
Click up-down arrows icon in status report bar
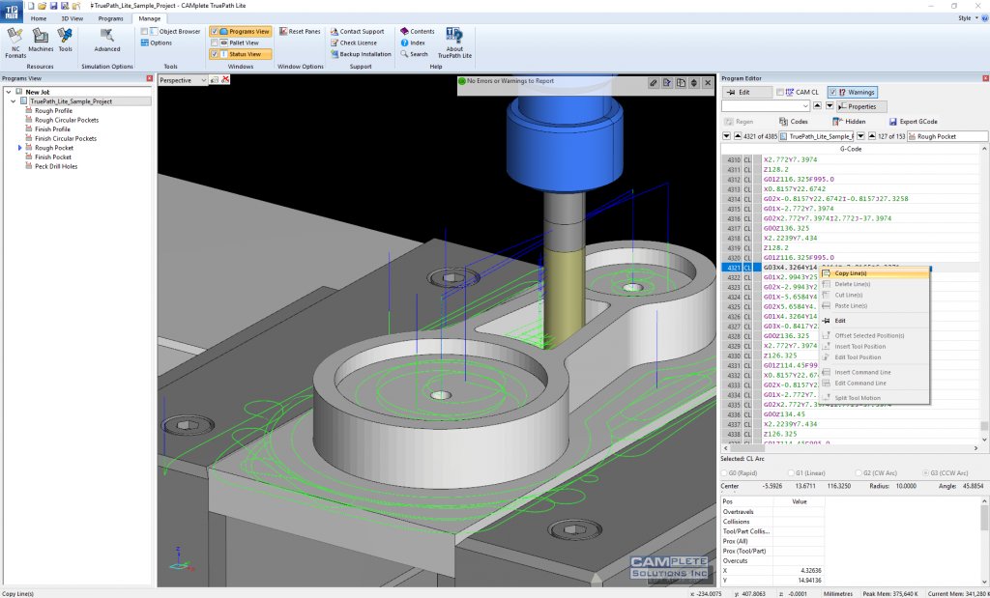694,83
